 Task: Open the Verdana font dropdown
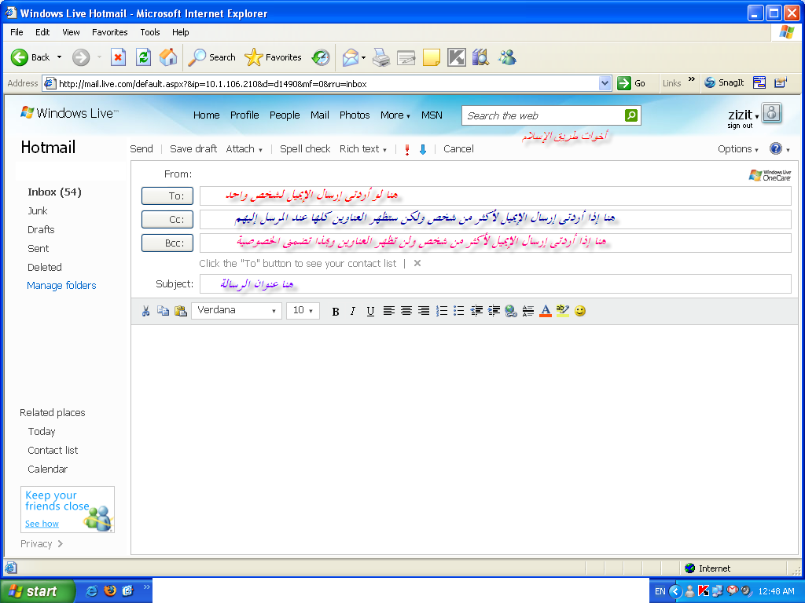click(236, 310)
